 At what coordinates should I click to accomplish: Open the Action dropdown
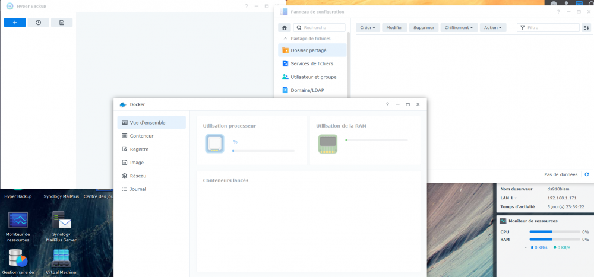(x=493, y=28)
